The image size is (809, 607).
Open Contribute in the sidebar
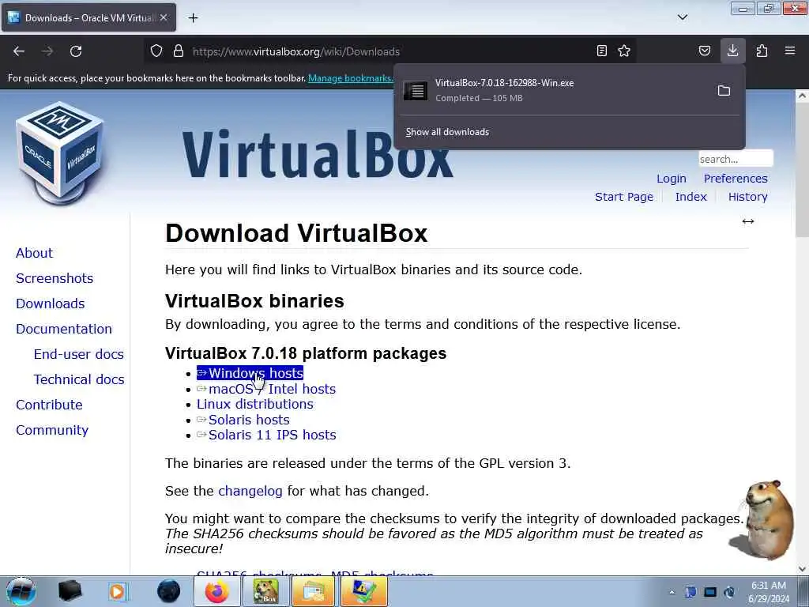coord(49,405)
